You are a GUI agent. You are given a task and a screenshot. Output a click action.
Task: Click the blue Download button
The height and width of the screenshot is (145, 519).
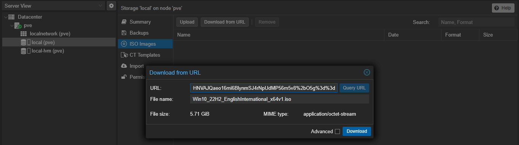357,131
